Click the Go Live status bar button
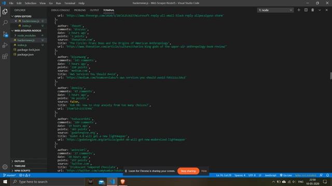 [x=286, y=175]
